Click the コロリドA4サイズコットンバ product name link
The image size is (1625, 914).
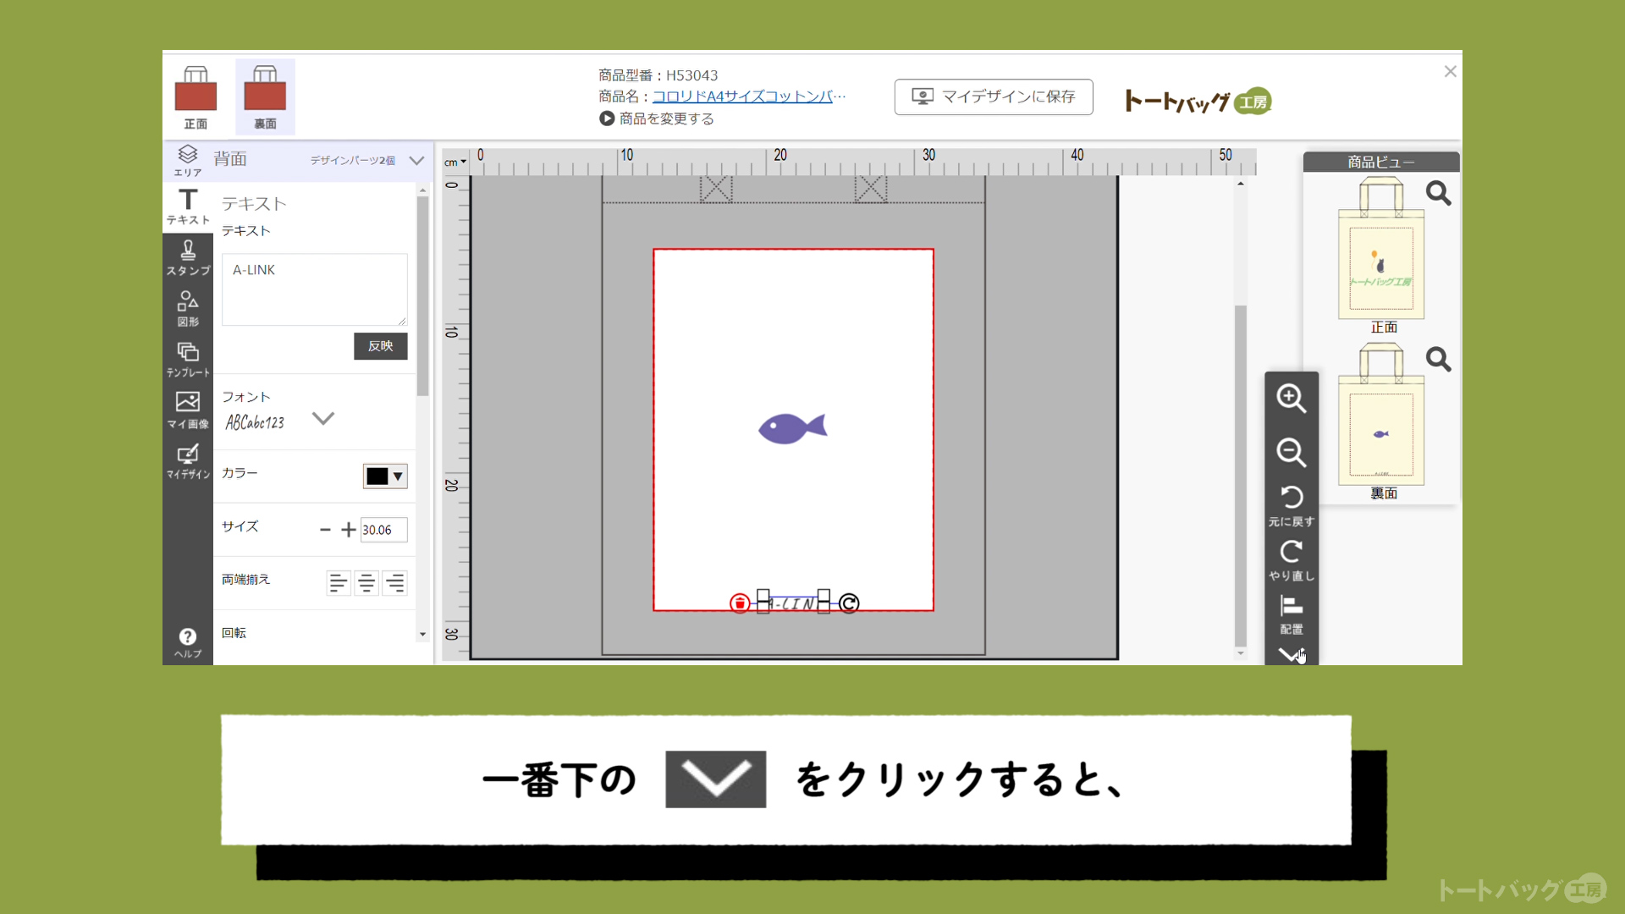coord(748,96)
